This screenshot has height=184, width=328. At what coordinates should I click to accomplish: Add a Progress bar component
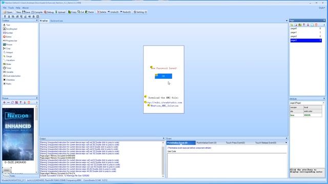click(x=10, y=41)
